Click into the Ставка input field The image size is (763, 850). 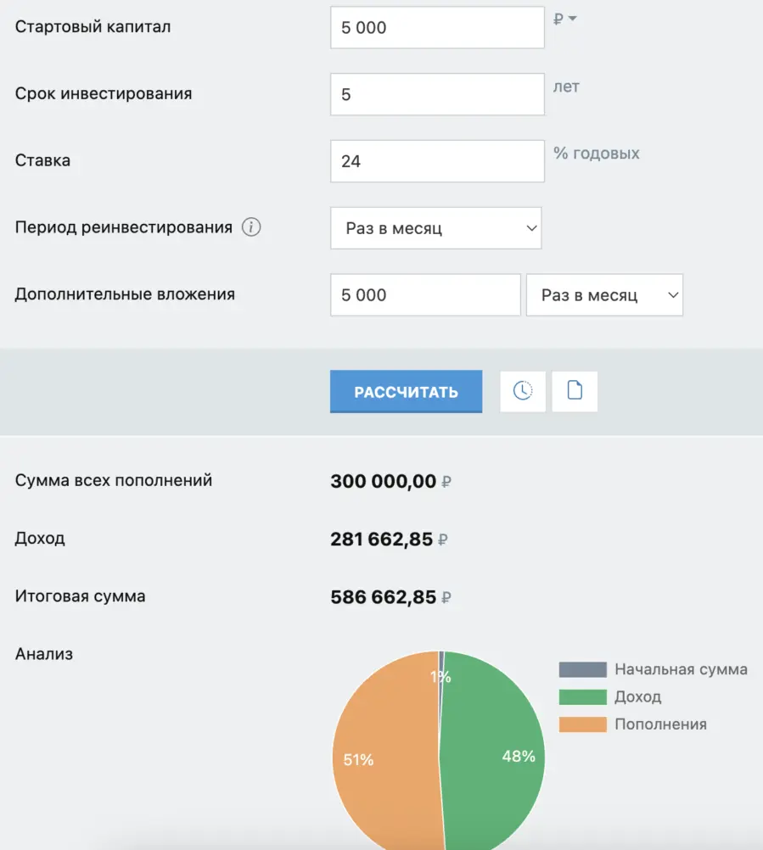pos(437,161)
